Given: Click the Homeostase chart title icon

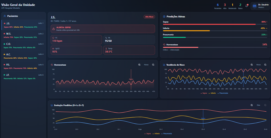Looking at the screenshot, I should tap(52, 65).
